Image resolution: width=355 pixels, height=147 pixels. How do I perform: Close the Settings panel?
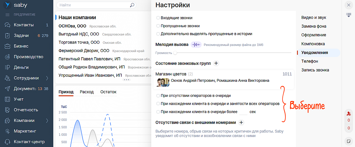tap(348, 5)
